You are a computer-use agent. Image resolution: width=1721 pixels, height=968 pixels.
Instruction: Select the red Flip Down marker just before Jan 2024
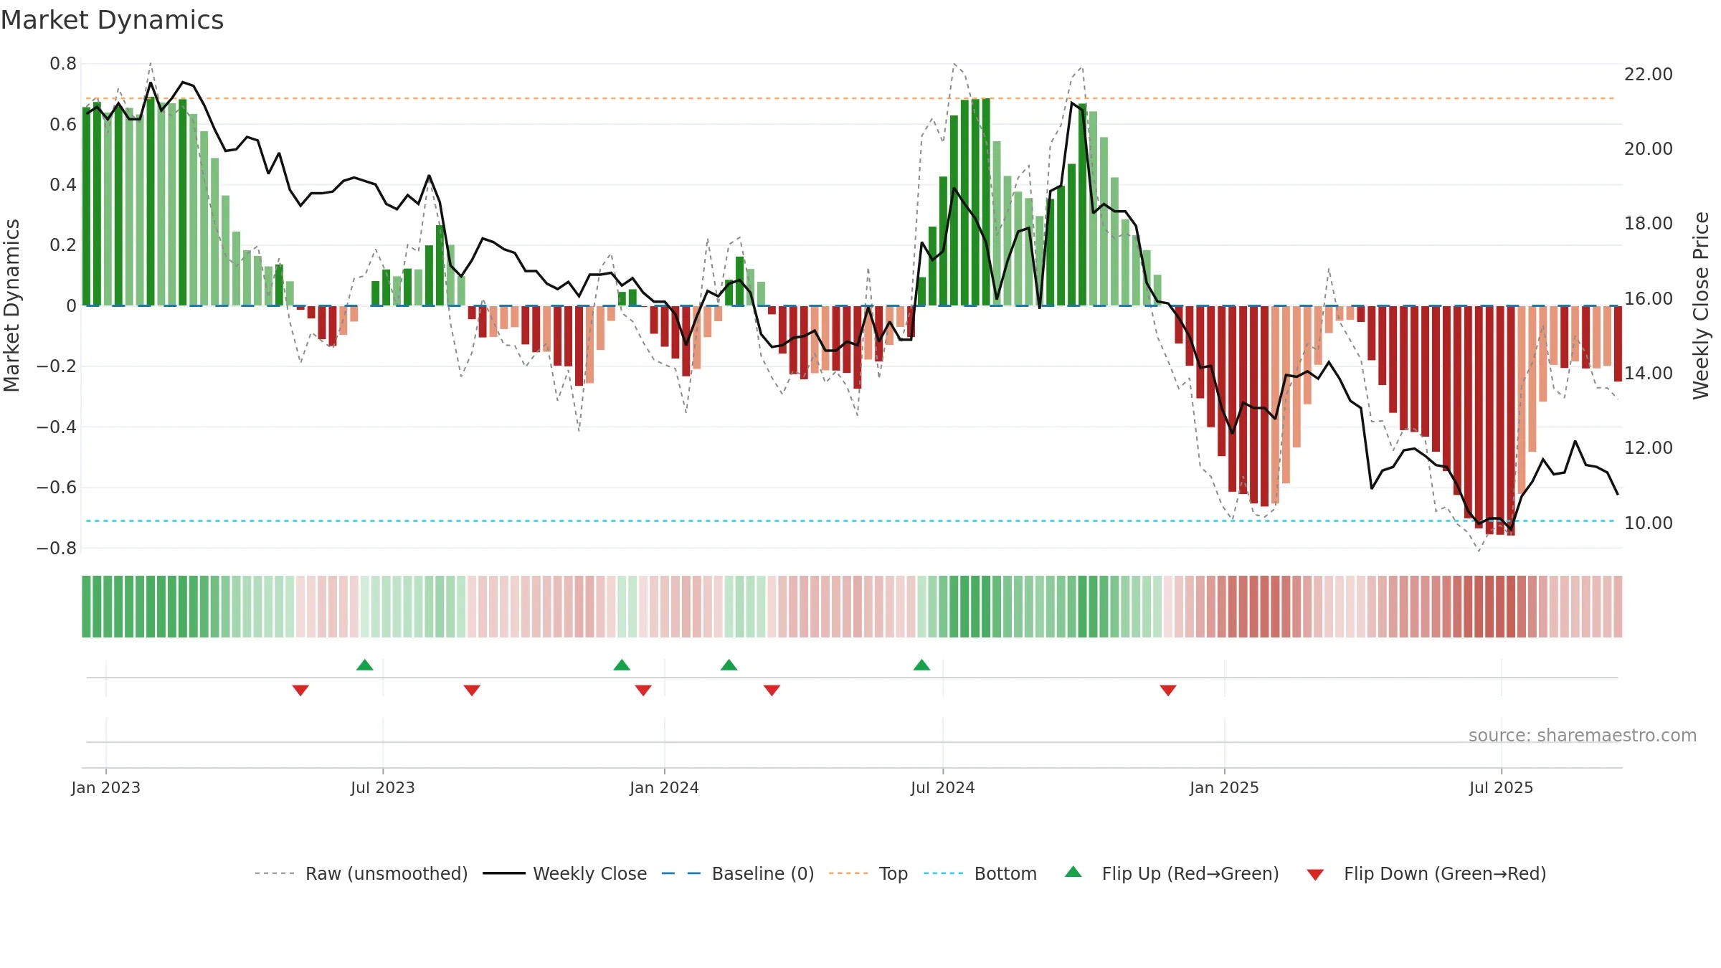[643, 690]
